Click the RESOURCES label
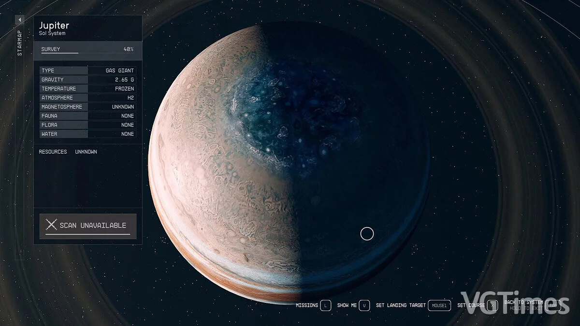This screenshot has height=326, width=580. click(53, 152)
